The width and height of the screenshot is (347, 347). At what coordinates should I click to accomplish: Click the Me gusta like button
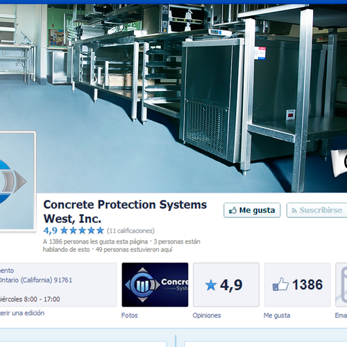click(252, 210)
